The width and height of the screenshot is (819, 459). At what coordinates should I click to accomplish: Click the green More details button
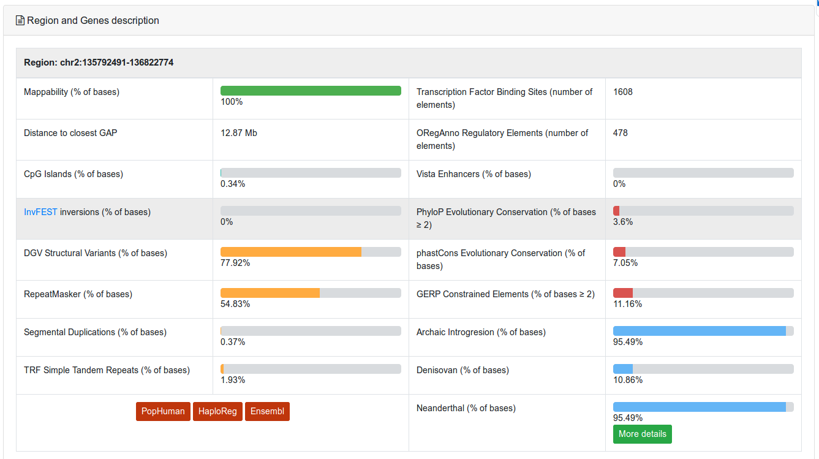pos(642,434)
